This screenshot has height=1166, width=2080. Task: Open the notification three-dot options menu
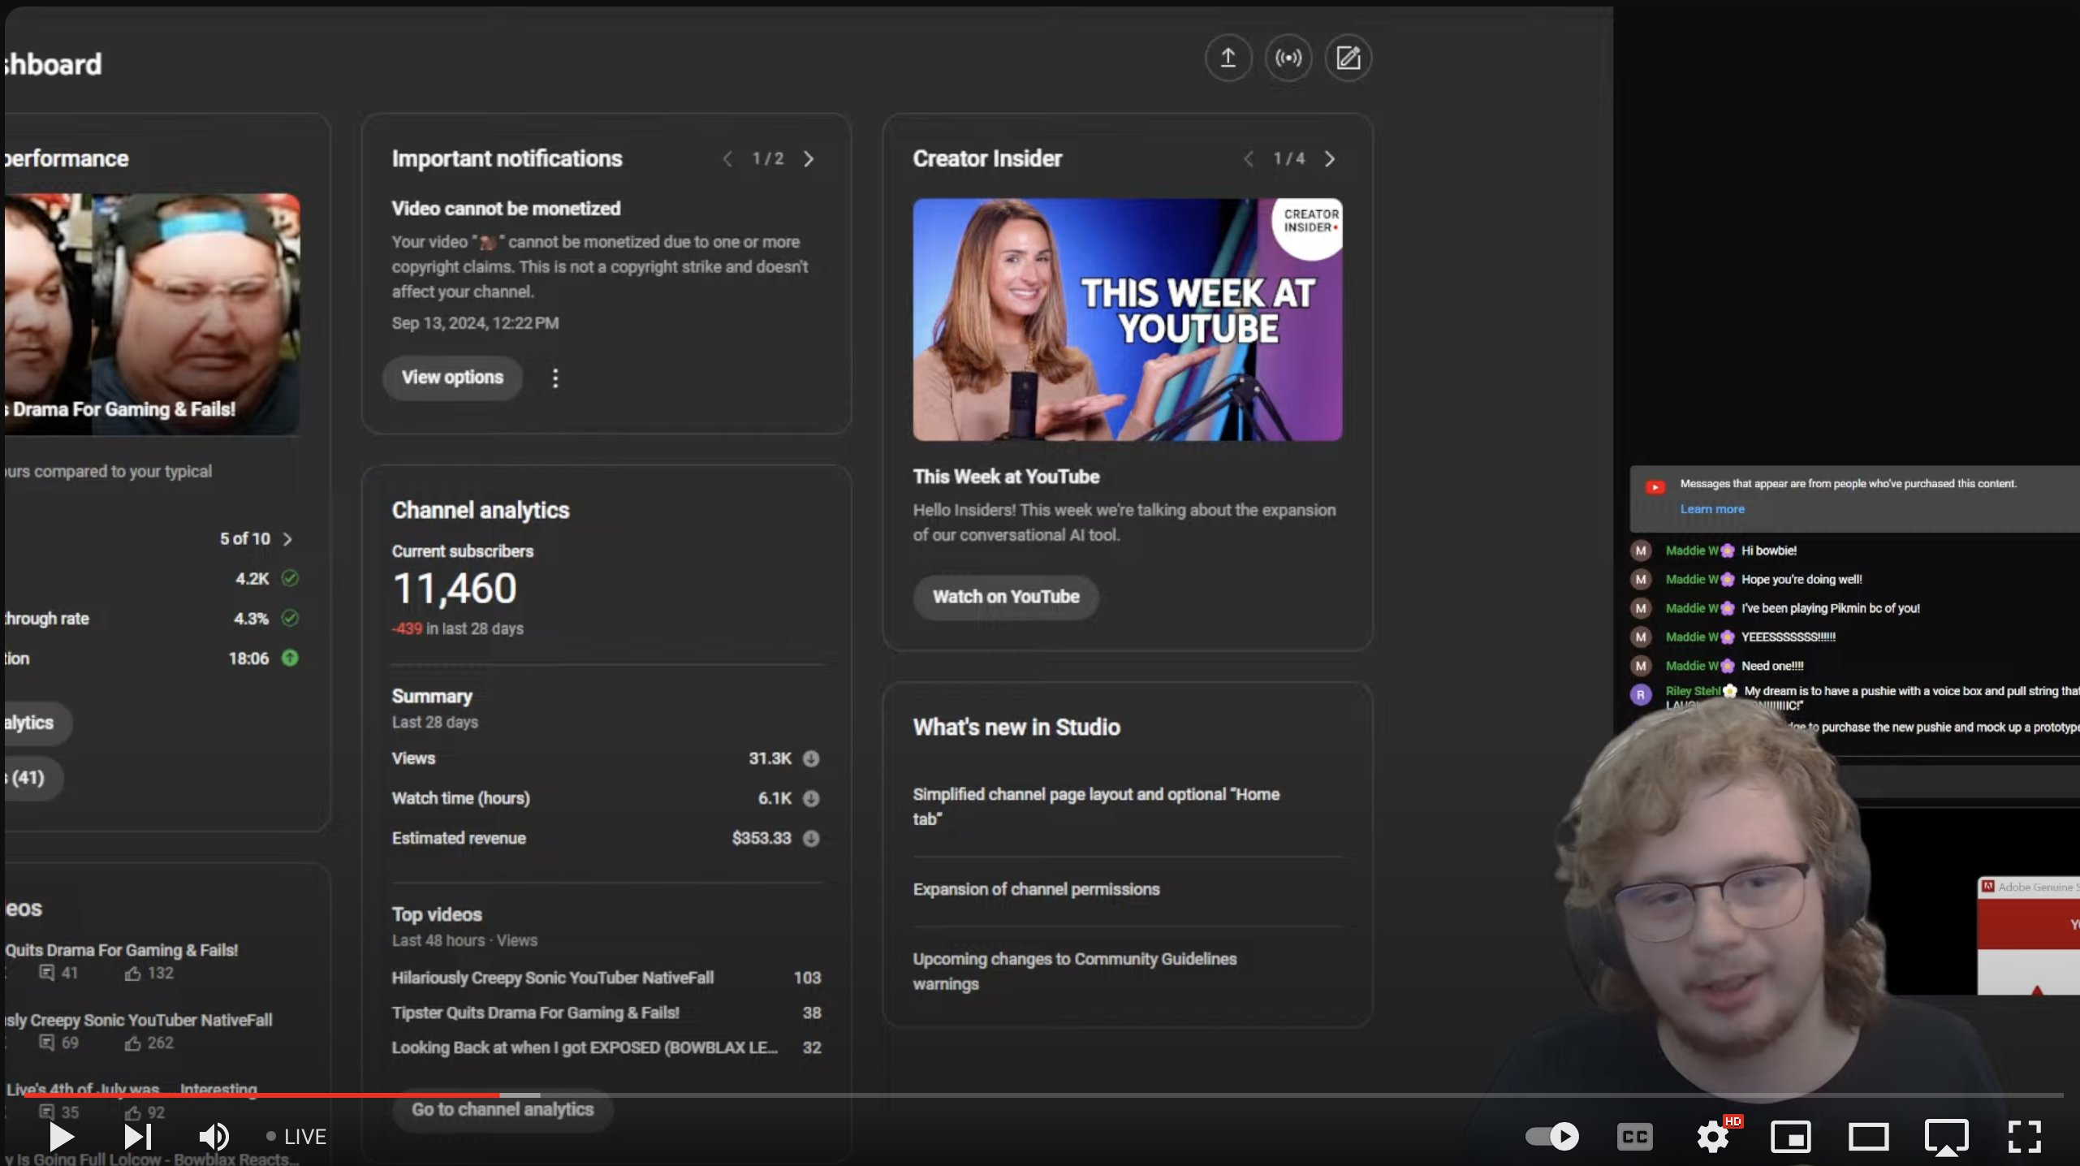click(x=555, y=378)
